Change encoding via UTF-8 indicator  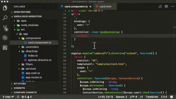pyautogui.click(x=133, y=97)
